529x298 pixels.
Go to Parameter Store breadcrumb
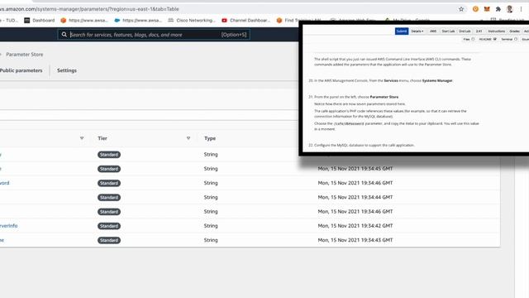pos(24,55)
